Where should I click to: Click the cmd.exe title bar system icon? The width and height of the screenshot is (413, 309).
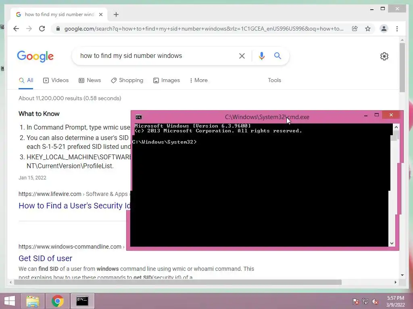point(139,117)
